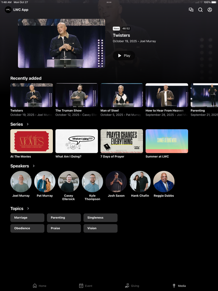Open the At The Movies series
This screenshot has height=291, width=218.
coord(31,141)
